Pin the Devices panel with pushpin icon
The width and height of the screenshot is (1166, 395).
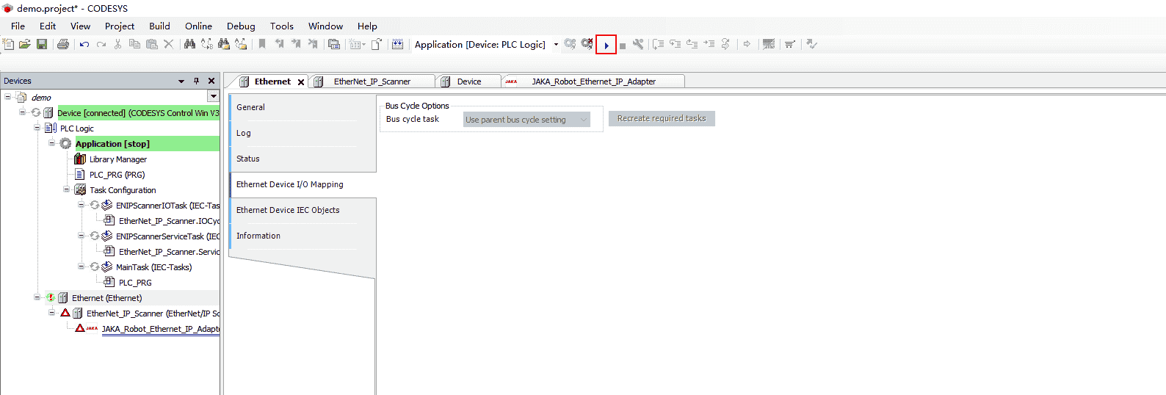(196, 81)
